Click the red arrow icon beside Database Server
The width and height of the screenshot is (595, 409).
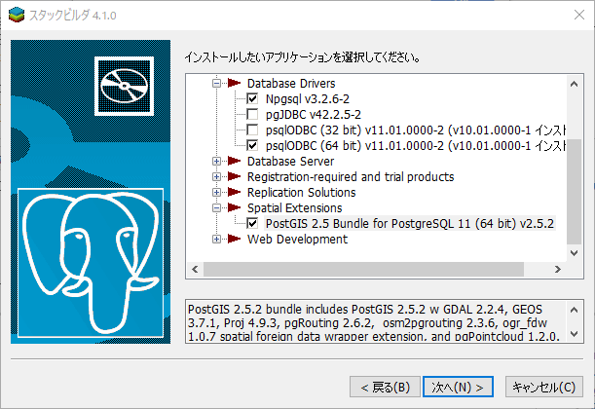point(234,162)
